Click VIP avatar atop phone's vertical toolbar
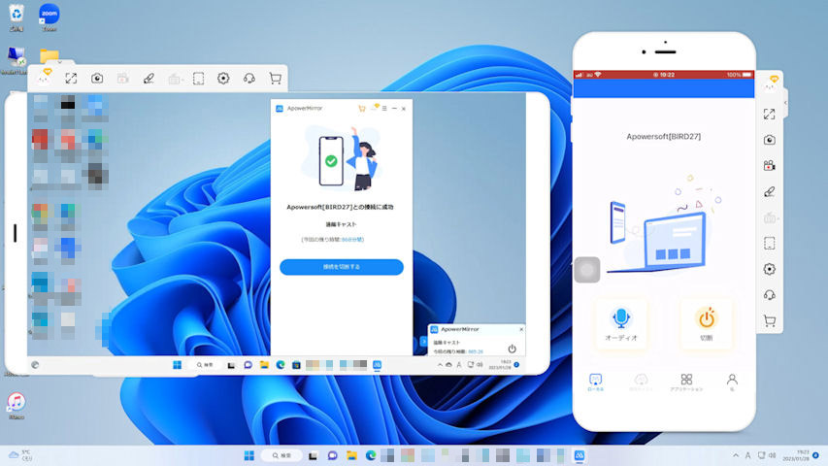 click(770, 84)
